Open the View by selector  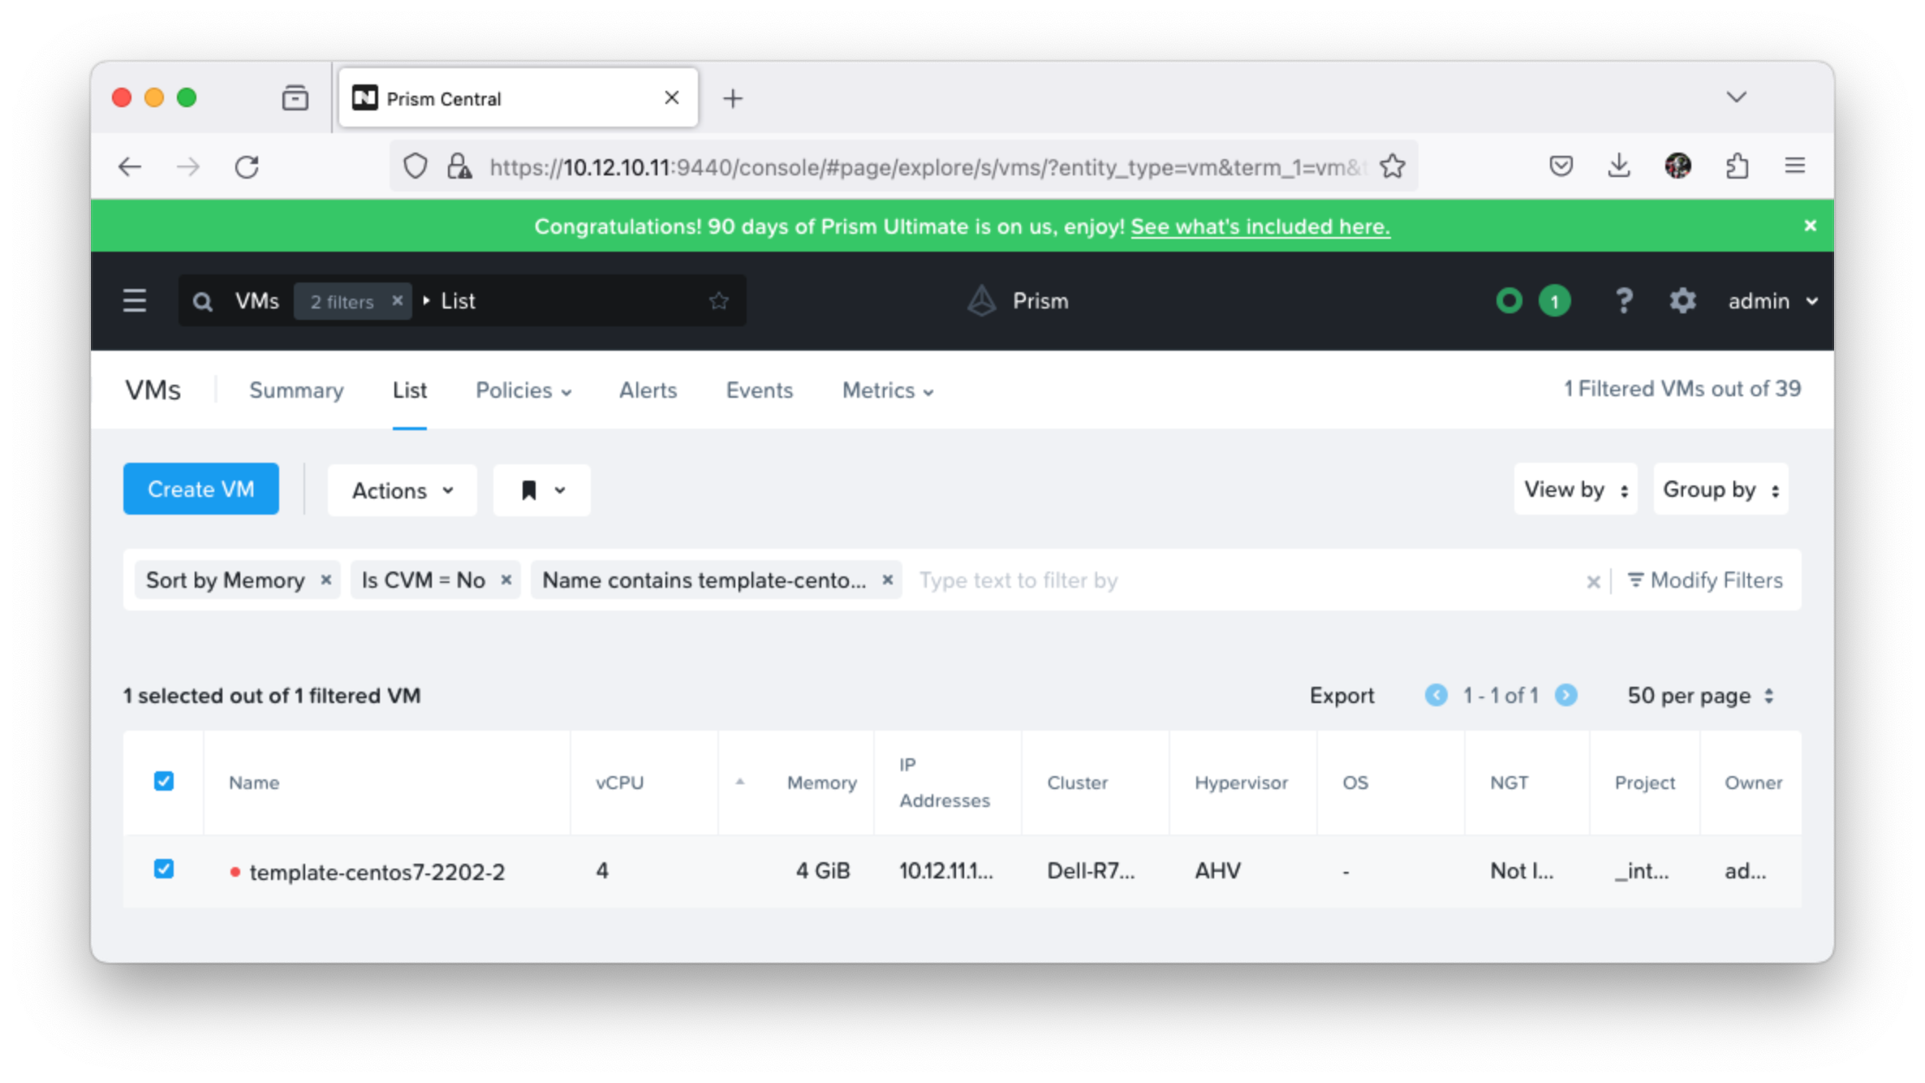1575,489
